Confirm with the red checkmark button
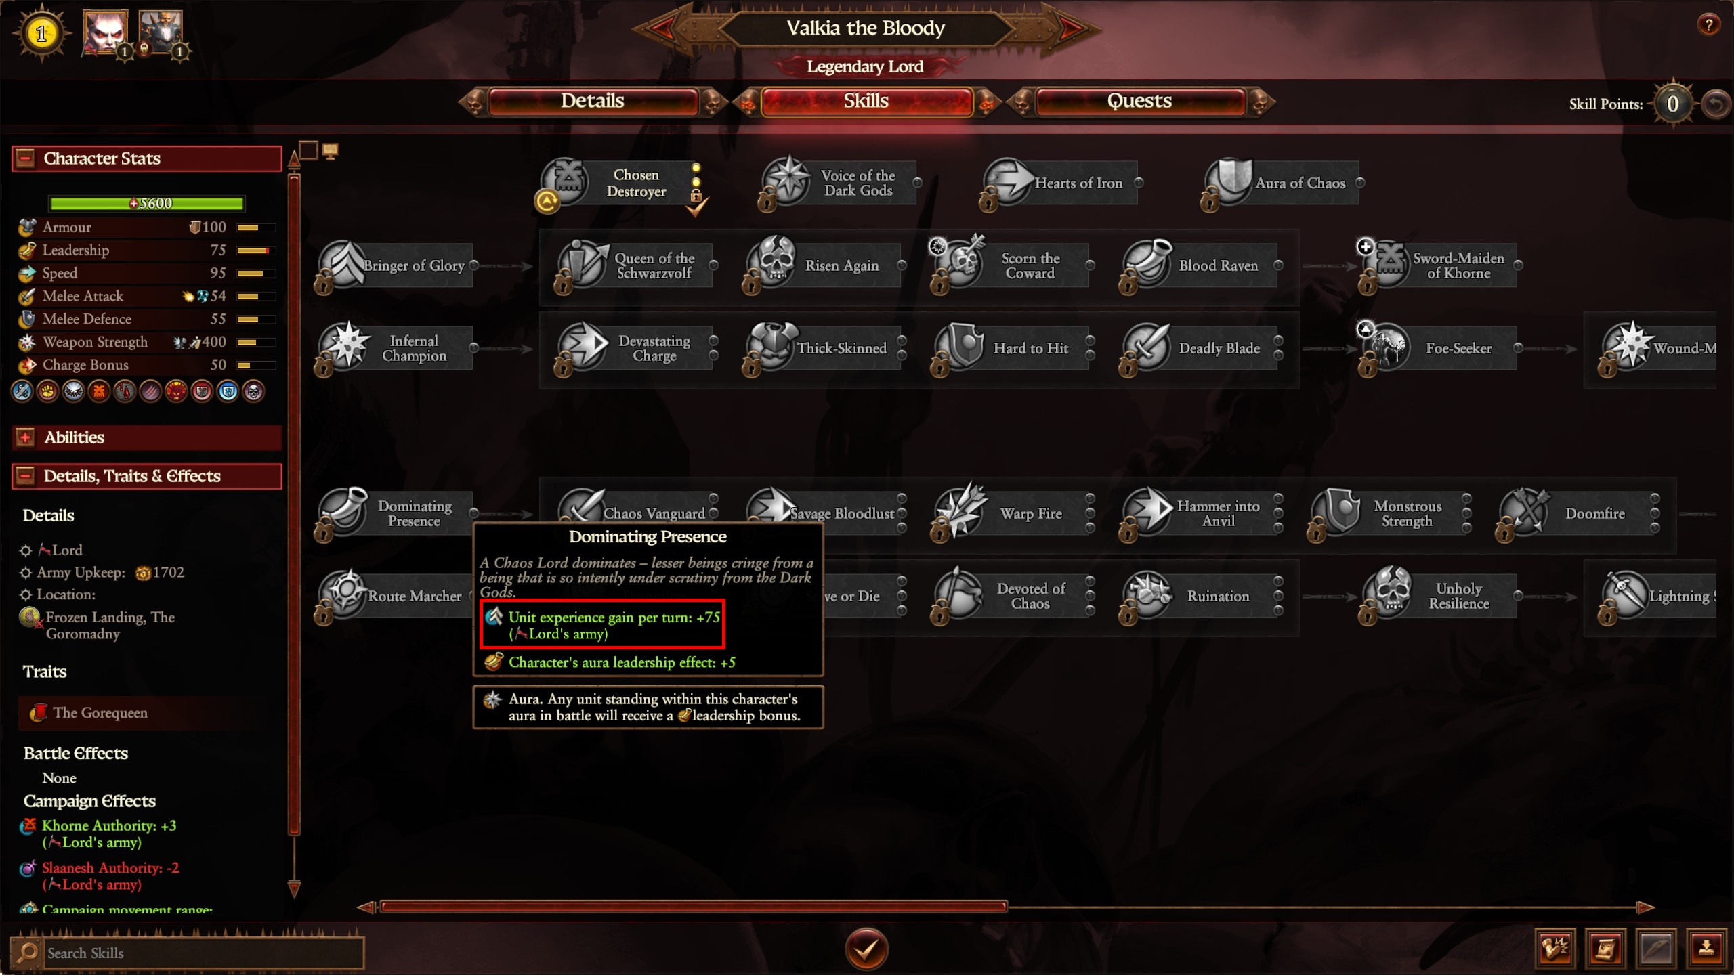The height and width of the screenshot is (975, 1734). (866, 949)
